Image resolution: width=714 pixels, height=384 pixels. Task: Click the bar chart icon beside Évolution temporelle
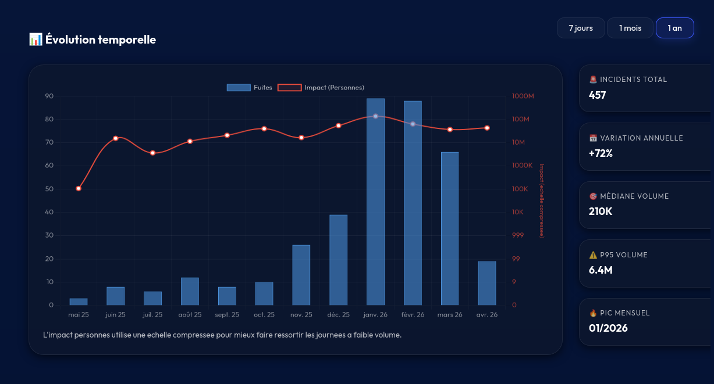pos(35,40)
